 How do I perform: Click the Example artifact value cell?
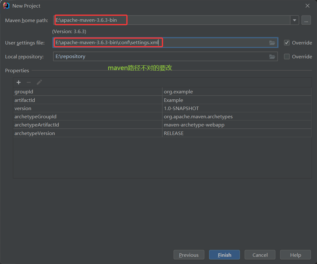[x=237, y=100]
